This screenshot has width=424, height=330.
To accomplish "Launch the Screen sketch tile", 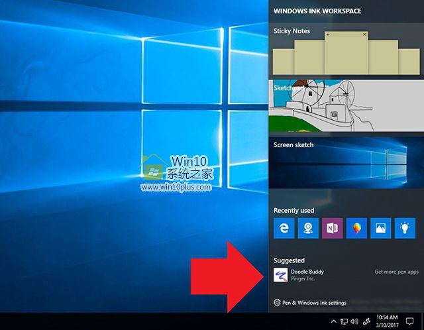I will (x=346, y=162).
